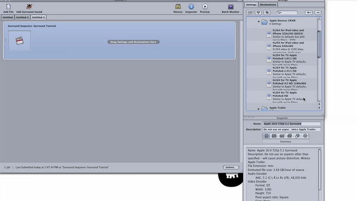Click the Inspector summary scrollbar
Screen dimensions: 357x201
320,170
